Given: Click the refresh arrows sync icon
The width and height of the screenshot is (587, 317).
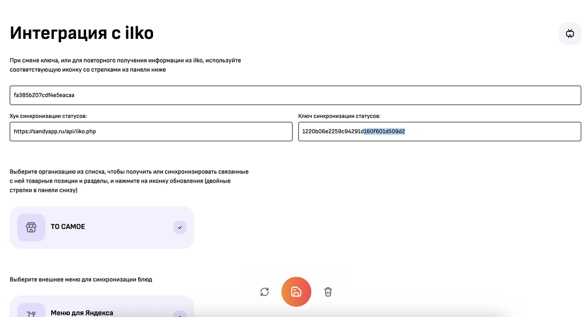Looking at the screenshot, I should click(264, 292).
